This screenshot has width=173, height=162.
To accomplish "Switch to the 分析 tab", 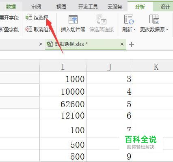I will 140,6.
